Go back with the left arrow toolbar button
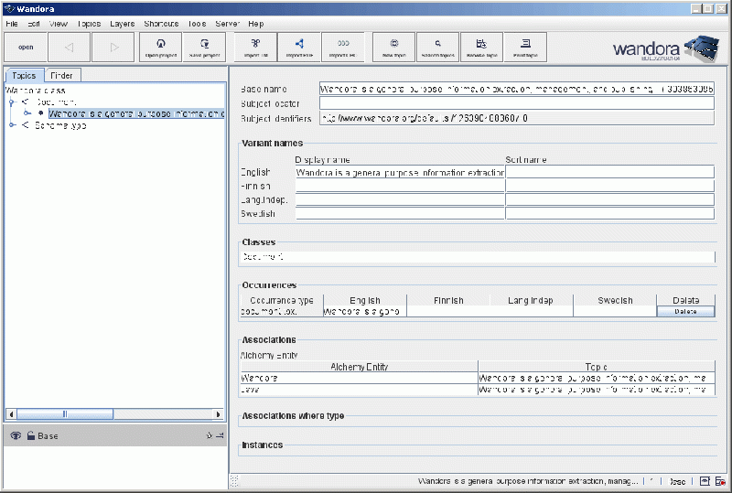The image size is (732, 493). (69, 48)
